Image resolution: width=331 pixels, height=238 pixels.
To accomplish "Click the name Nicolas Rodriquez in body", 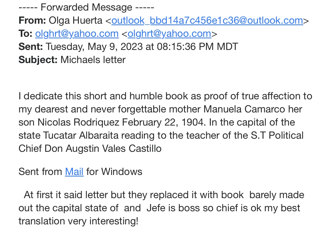I will (79, 122).
